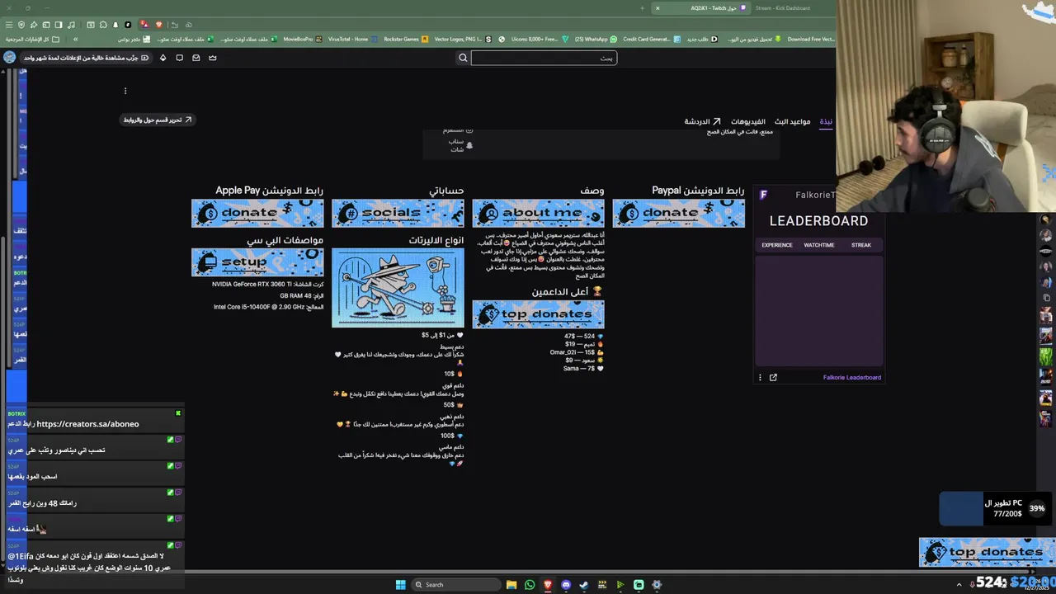Click the PC upgrade goal progress bar
The image size is (1056, 594).
[x=996, y=508]
